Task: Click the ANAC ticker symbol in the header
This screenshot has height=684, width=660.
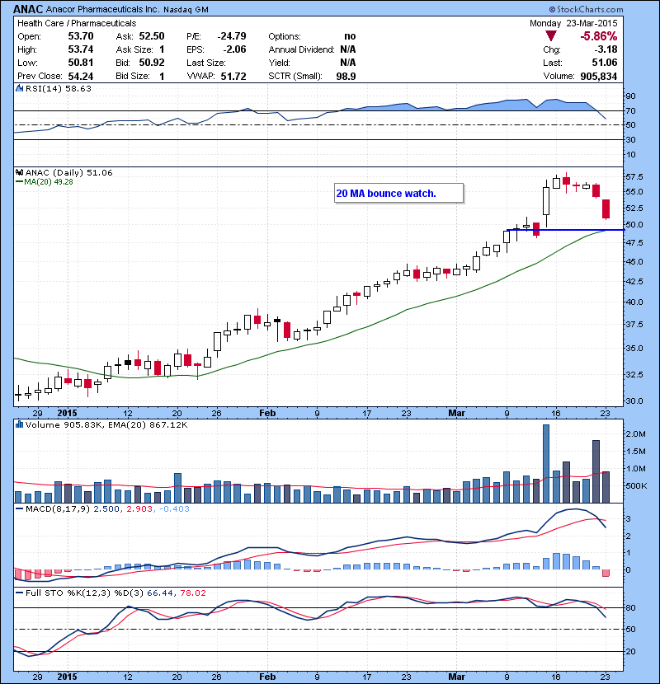Action: [28, 9]
